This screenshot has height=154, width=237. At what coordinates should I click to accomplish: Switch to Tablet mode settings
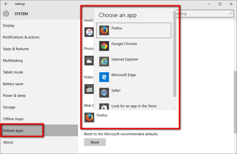tap(39, 72)
